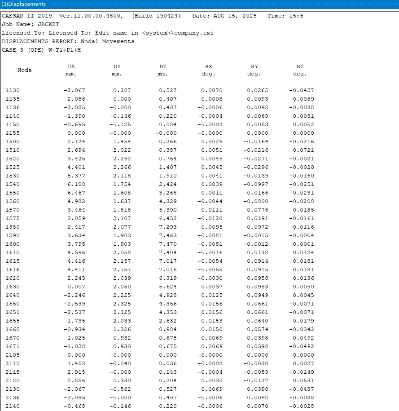This screenshot has width=399, height=411.
Task: Click DY value -0.562 for node 2130
Action: pyautogui.click(x=120, y=389)
